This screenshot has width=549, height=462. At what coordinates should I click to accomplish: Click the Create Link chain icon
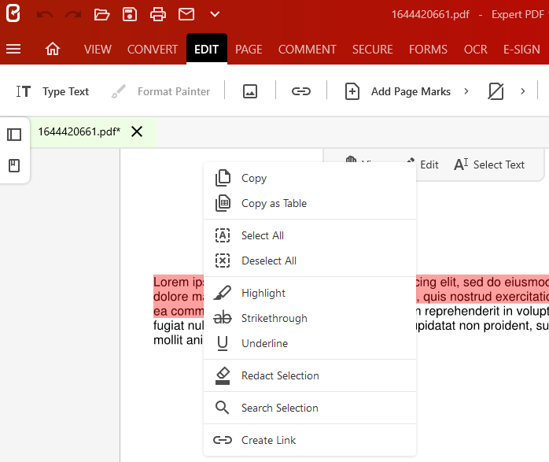pyautogui.click(x=223, y=440)
